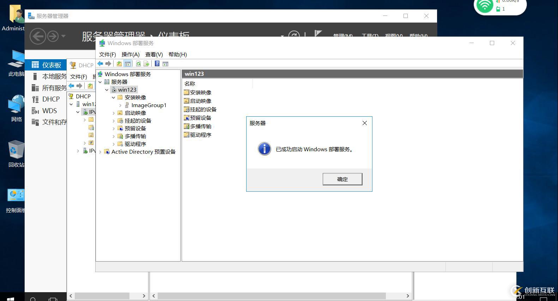
Task: Select 服务器 in the tree
Action: point(119,82)
